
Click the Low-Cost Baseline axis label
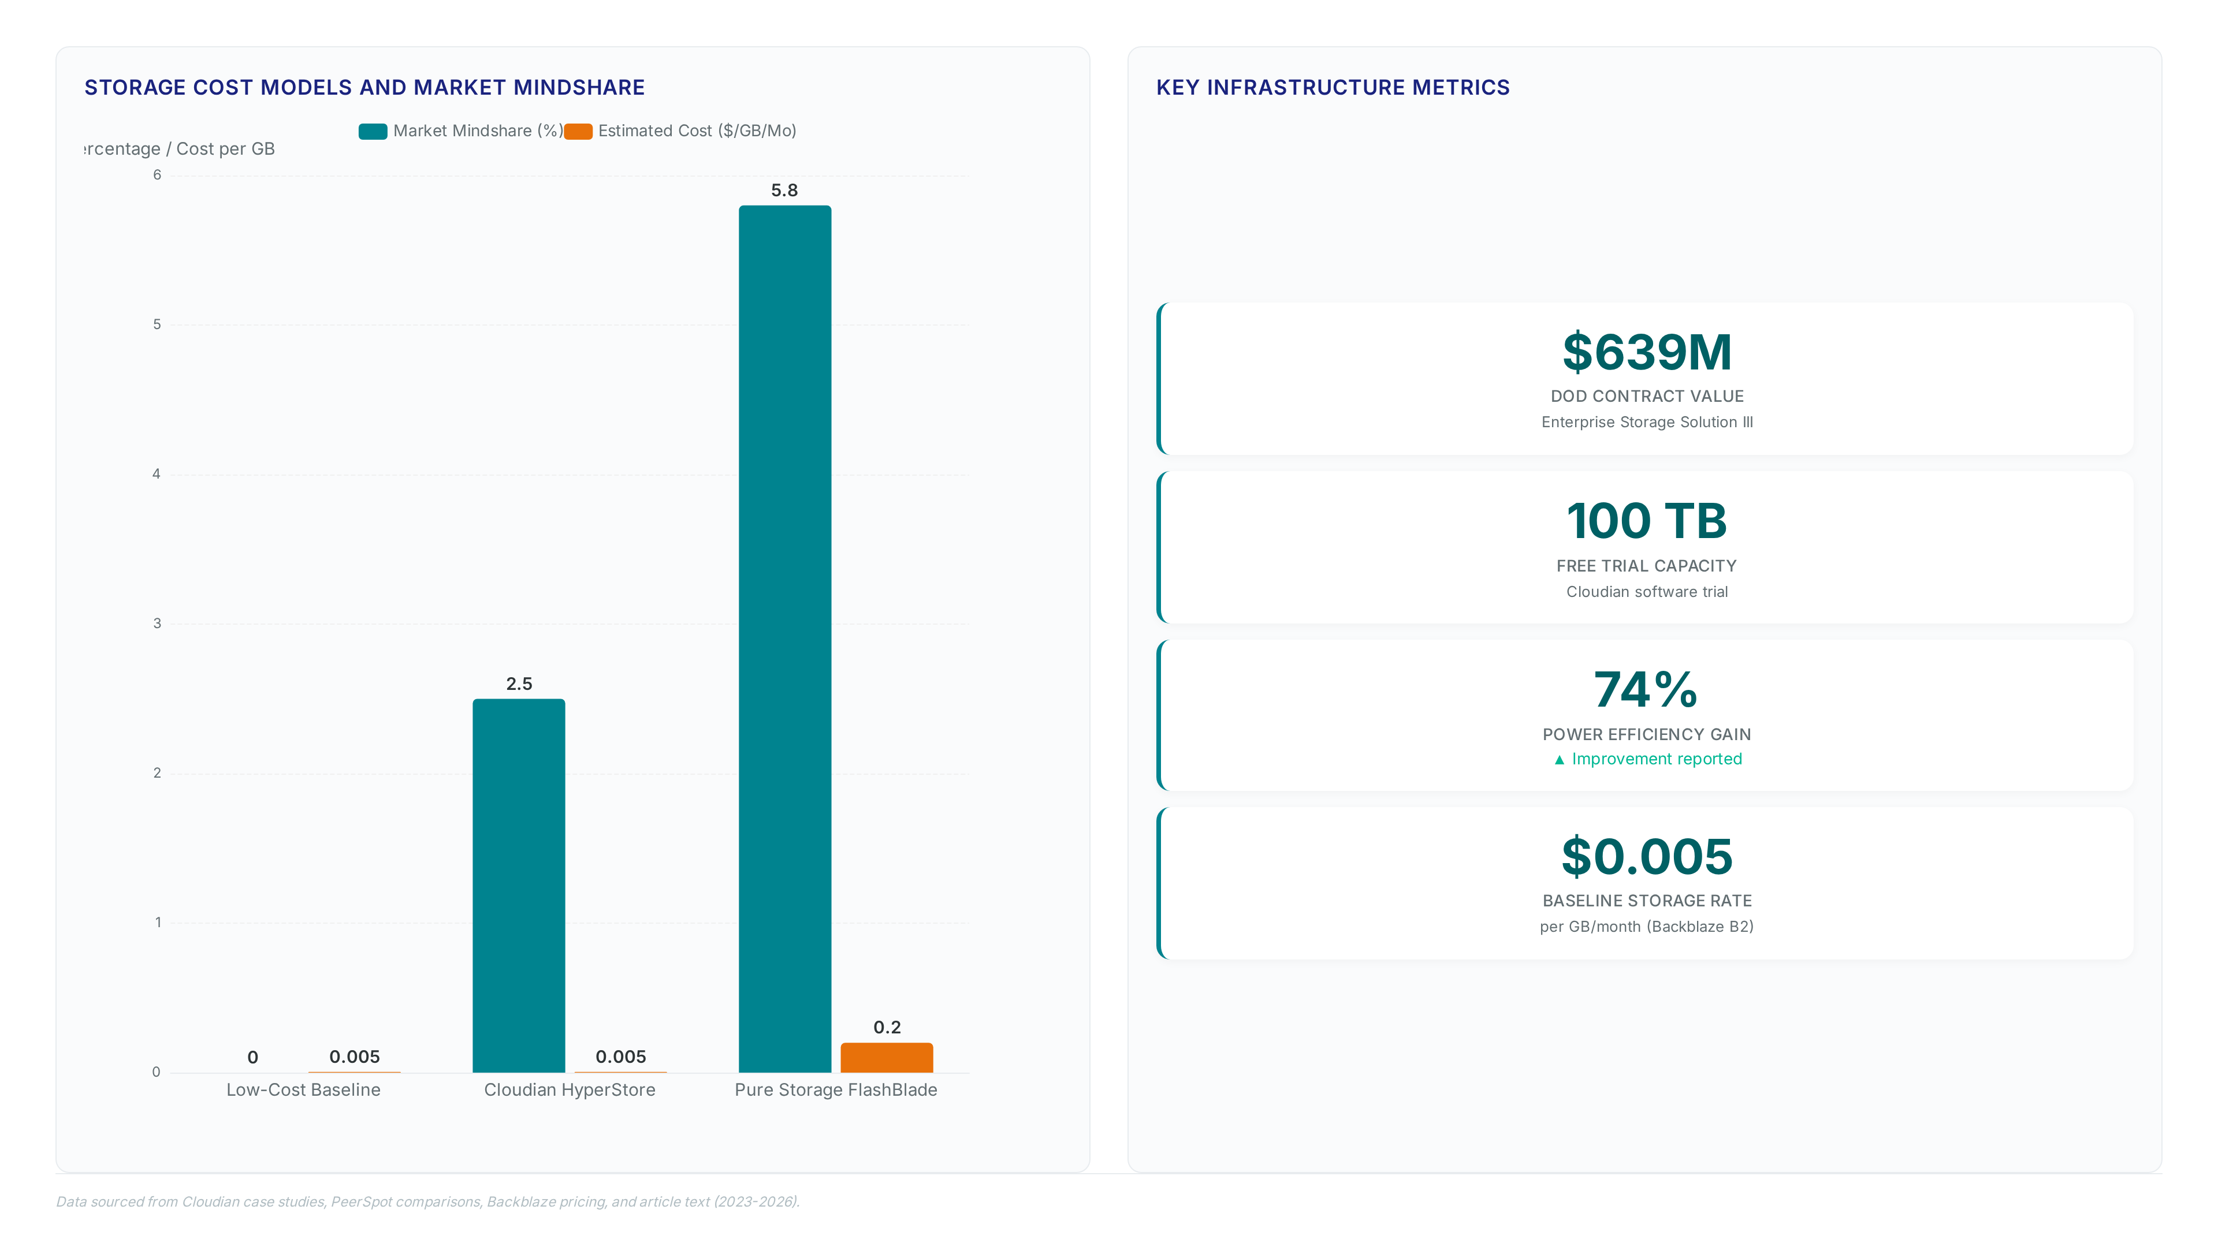tap(303, 1089)
